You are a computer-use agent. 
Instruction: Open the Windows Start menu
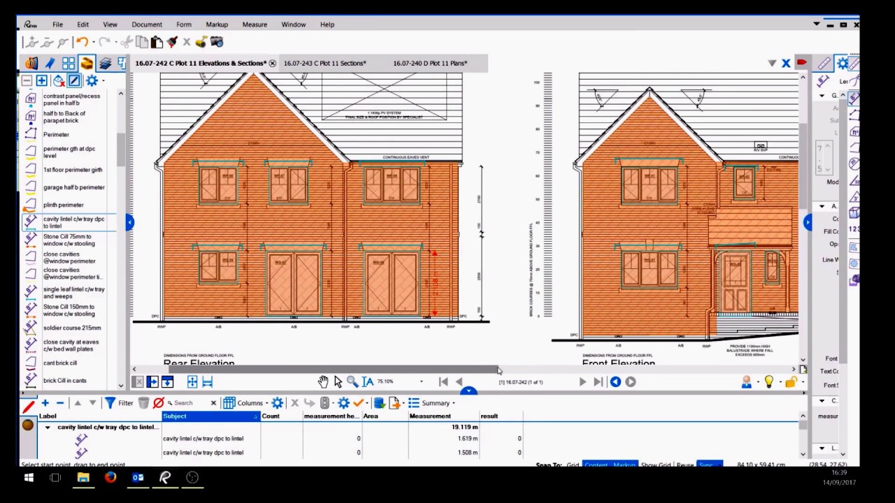(x=29, y=478)
